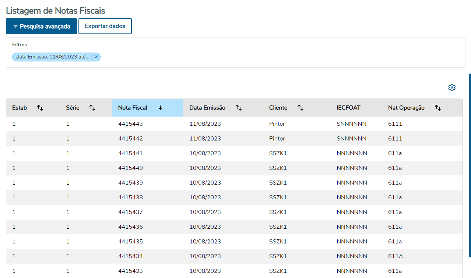The height and width of the screenshot is (278, 471).
Task: Select the row with nota 4415441
Action: tap(234, 153)
